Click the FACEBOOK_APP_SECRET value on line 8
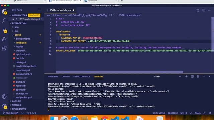Image resolution: width=214 pixels, height=120 pixels. click(109, 41)
